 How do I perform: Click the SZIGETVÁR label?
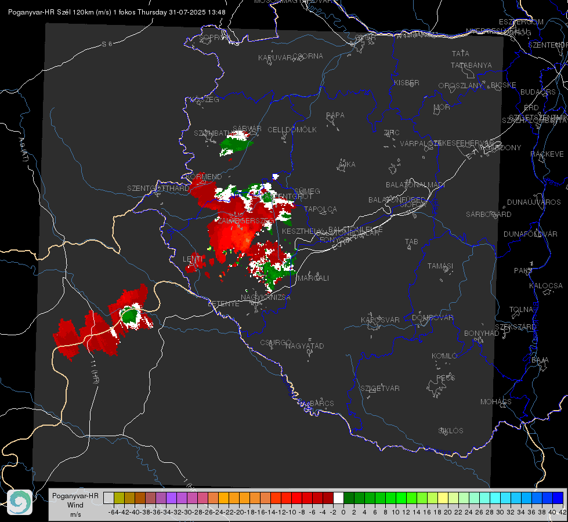380,389
